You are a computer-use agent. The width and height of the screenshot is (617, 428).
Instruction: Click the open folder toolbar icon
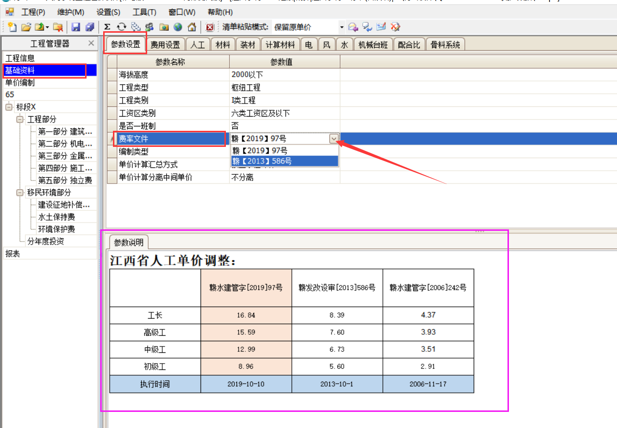click(26, 27)
